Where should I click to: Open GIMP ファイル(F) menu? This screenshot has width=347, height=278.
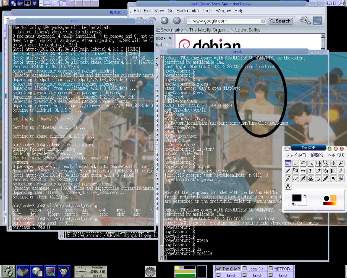point(296,155)
